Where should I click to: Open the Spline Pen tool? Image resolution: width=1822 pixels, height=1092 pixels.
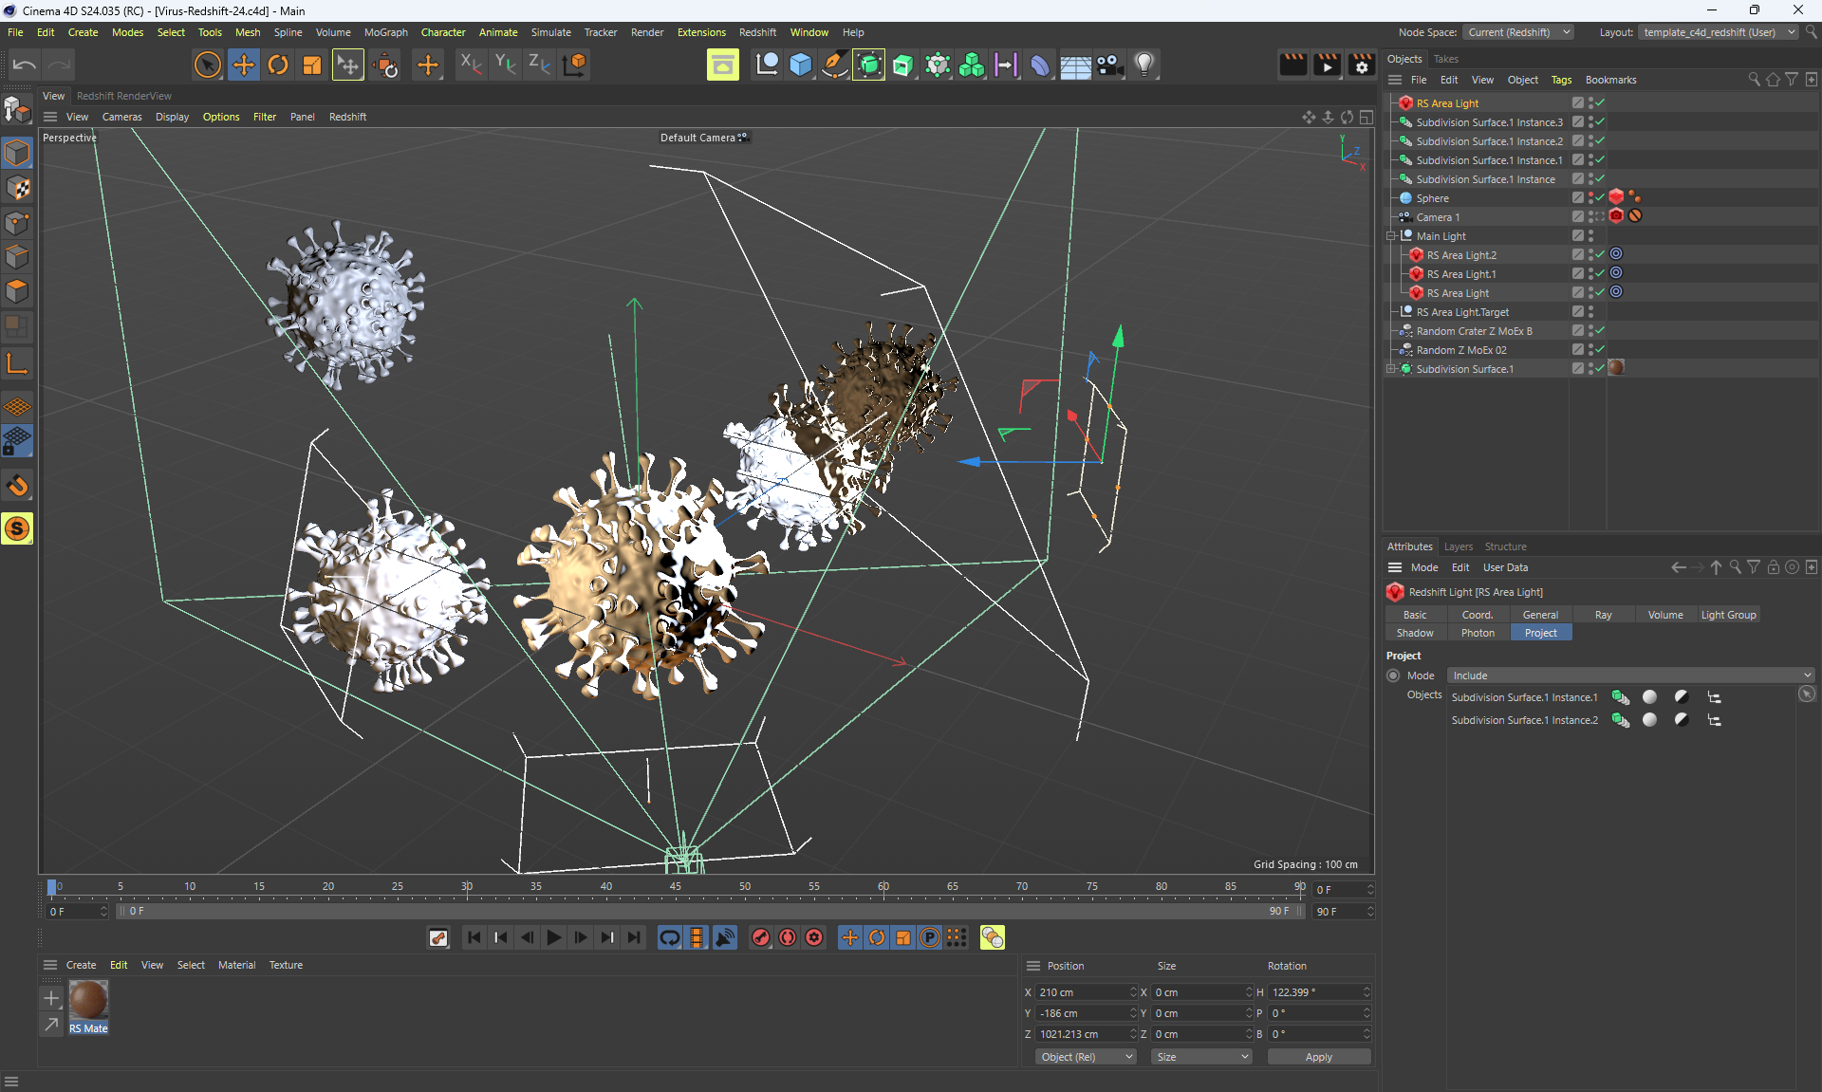point(834,65)
